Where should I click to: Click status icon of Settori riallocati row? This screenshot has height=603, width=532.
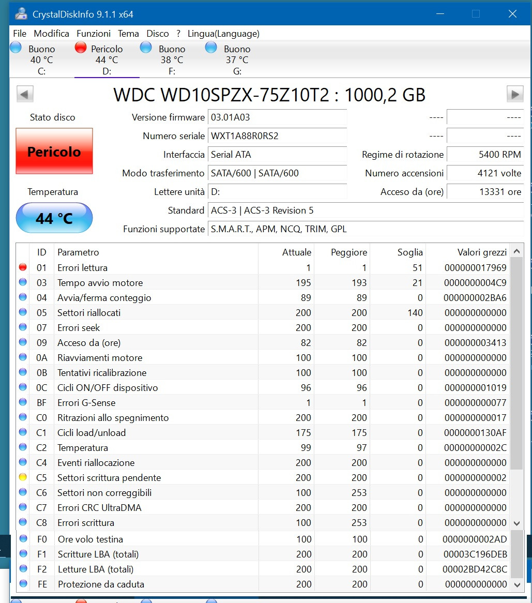click(23, 312)
